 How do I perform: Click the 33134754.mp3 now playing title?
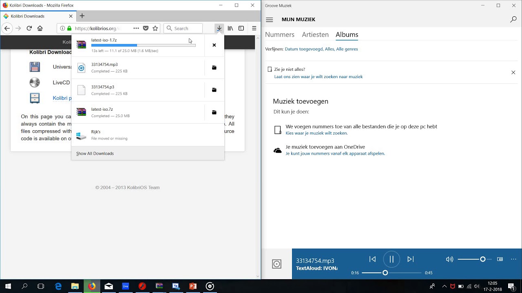(x=315, y=261)
